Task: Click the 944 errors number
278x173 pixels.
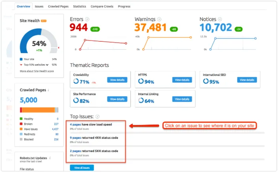Action: [79, 28]
